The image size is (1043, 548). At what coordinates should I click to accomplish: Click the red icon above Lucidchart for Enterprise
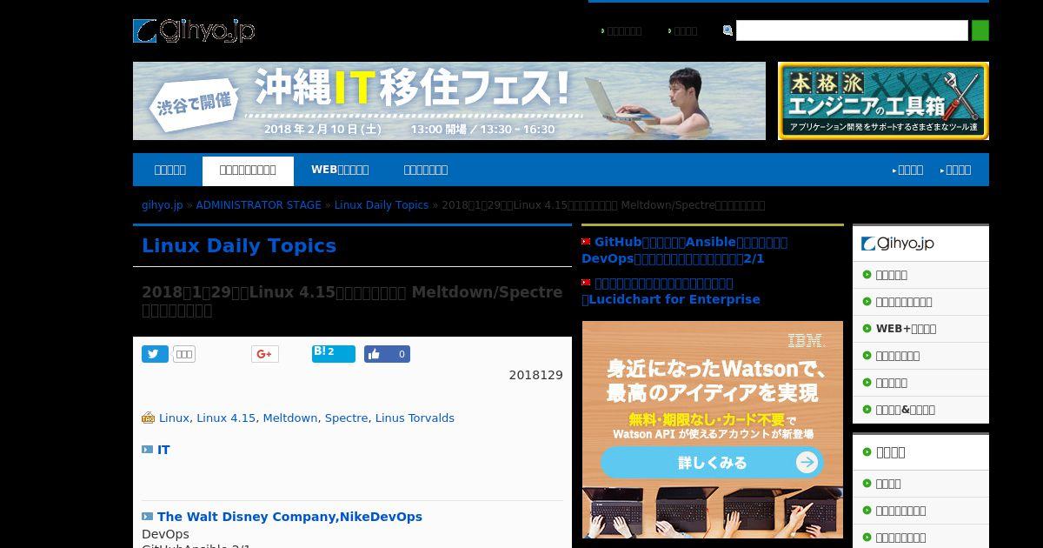tap(586, 283)
